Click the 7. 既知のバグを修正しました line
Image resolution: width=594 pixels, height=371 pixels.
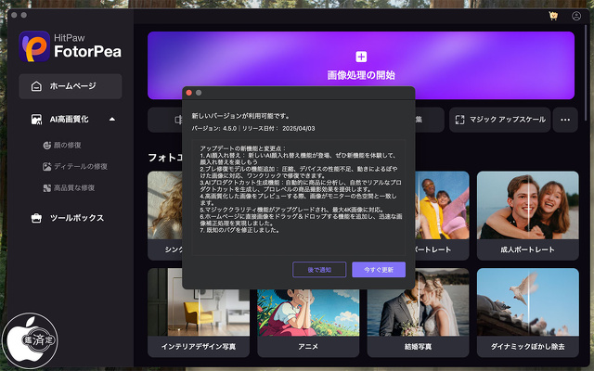click(x=239, y=230)
